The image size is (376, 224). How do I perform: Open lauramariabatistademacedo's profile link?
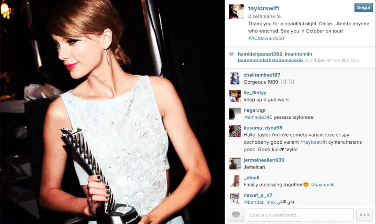tap(270, 61)
